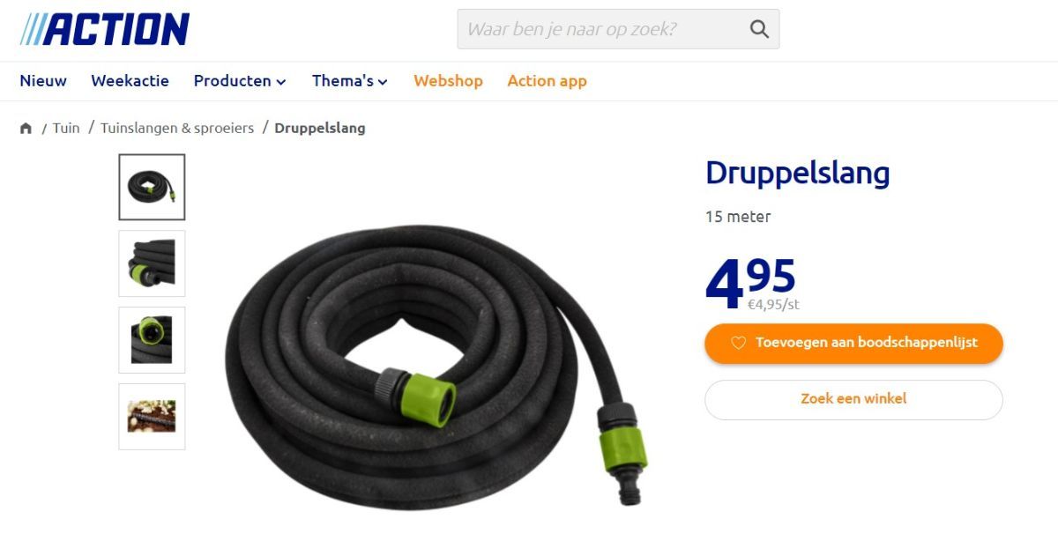Expand the Producten dropdown chevron
The image size is (1058, 541).
281,82
